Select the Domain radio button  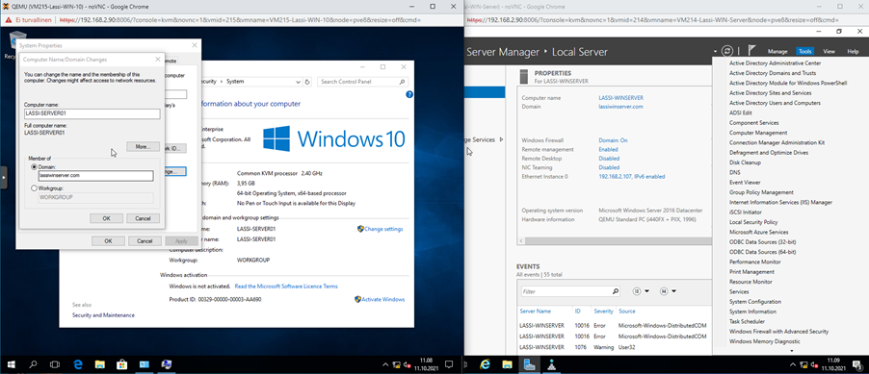click(35, 166)
